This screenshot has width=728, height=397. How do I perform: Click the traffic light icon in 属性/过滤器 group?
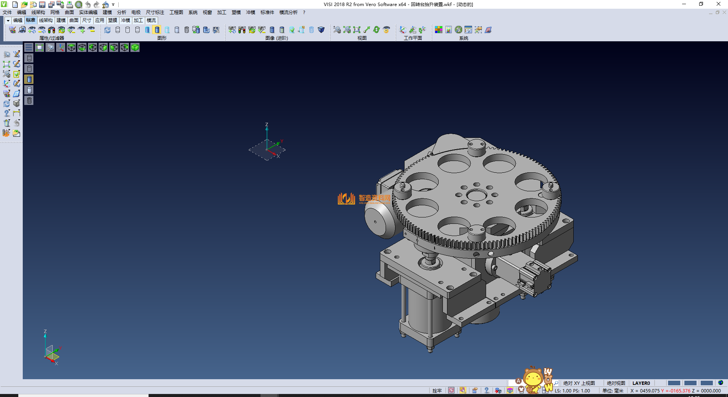coord(52,30)
